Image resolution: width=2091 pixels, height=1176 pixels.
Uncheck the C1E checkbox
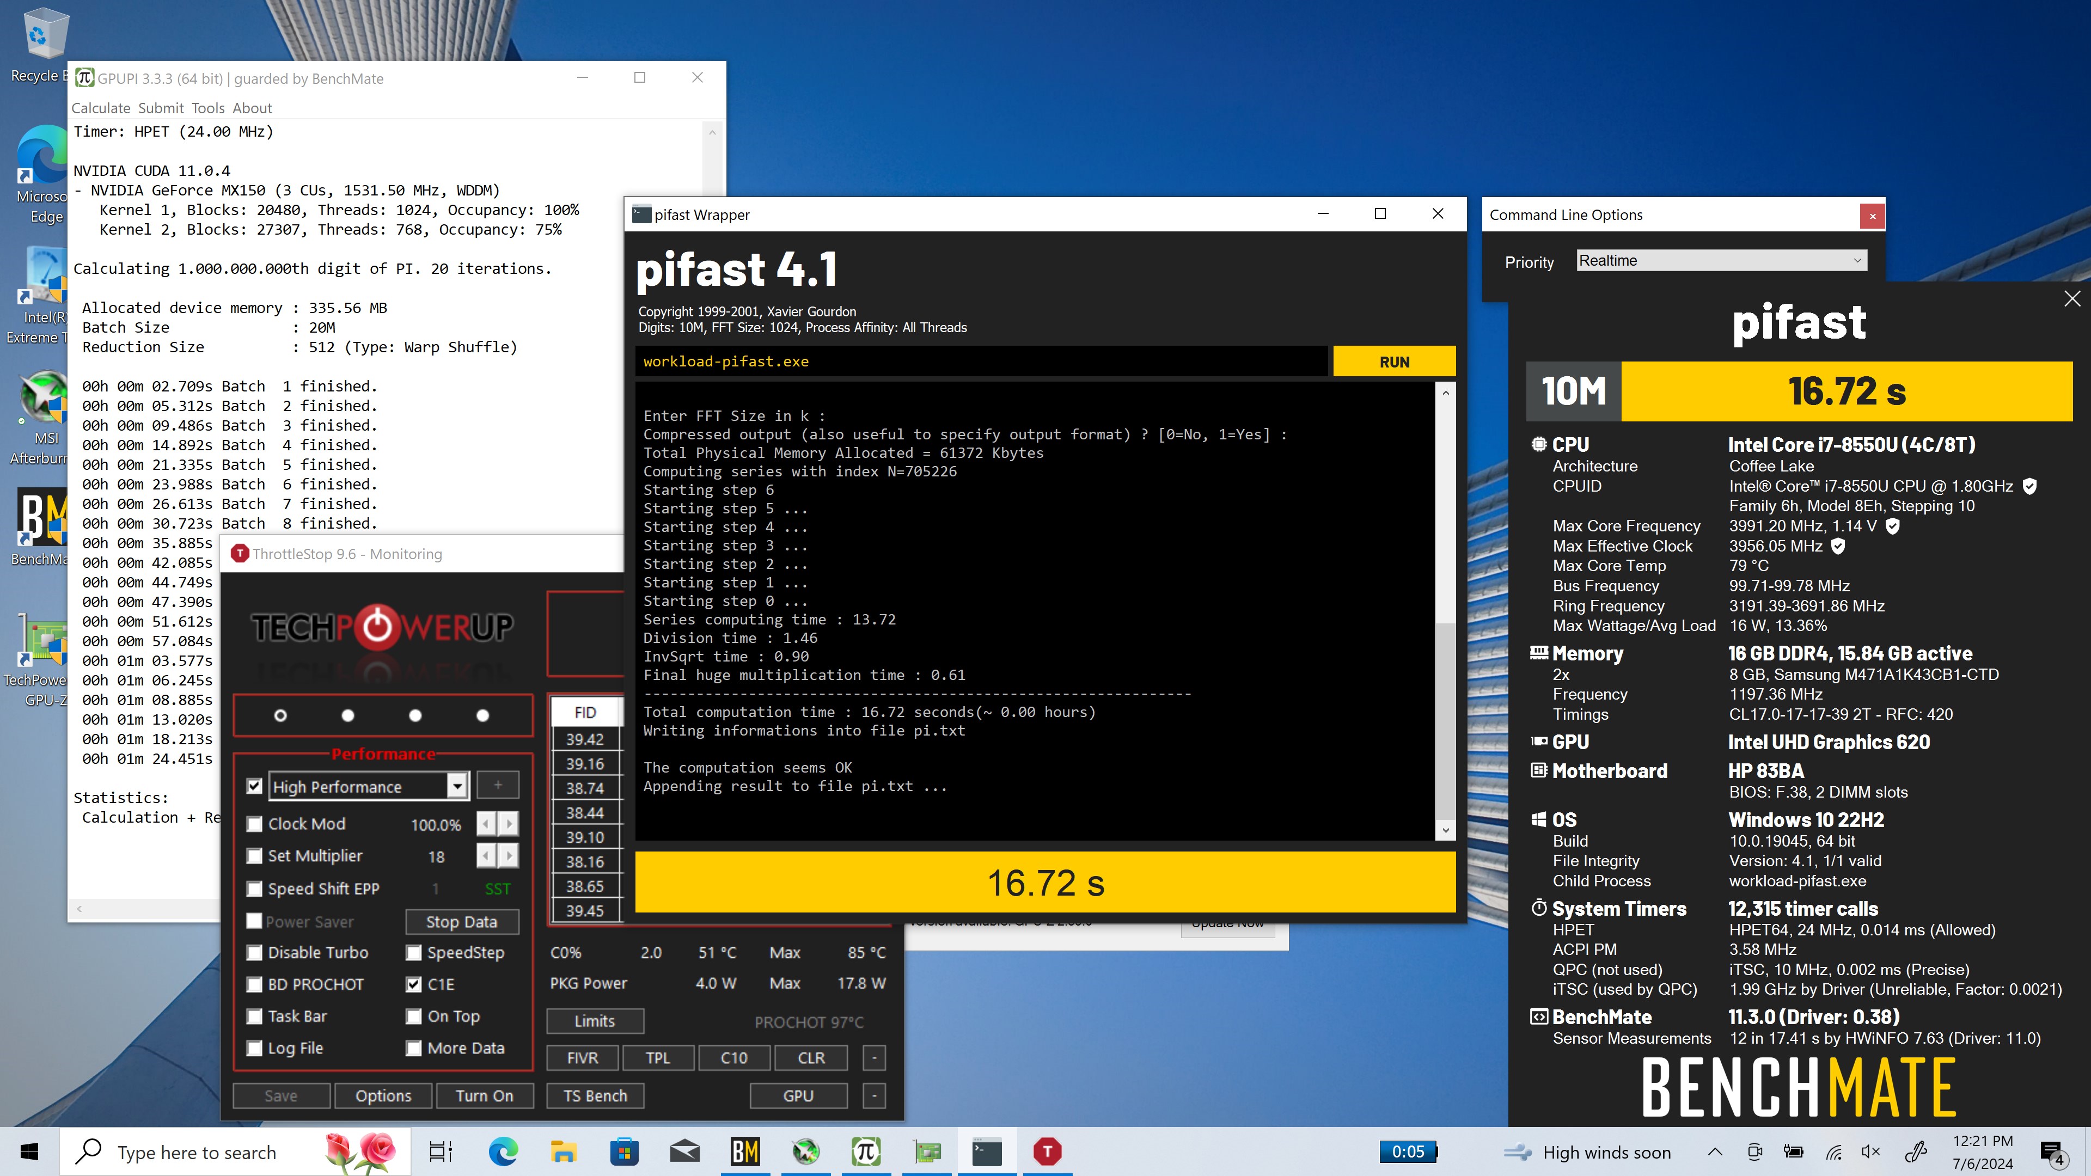414,984
